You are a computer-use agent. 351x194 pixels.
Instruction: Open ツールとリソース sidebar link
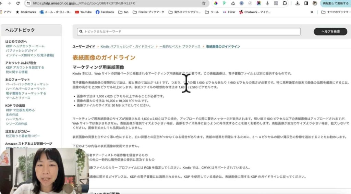[18, 98]
